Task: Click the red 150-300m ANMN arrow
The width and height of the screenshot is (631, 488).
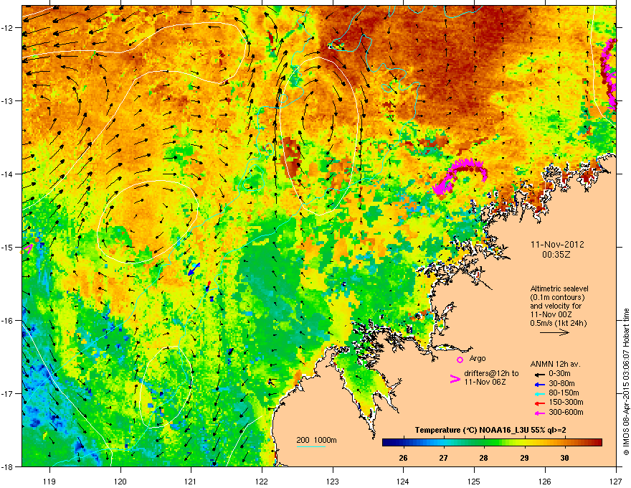Action: 540,403
